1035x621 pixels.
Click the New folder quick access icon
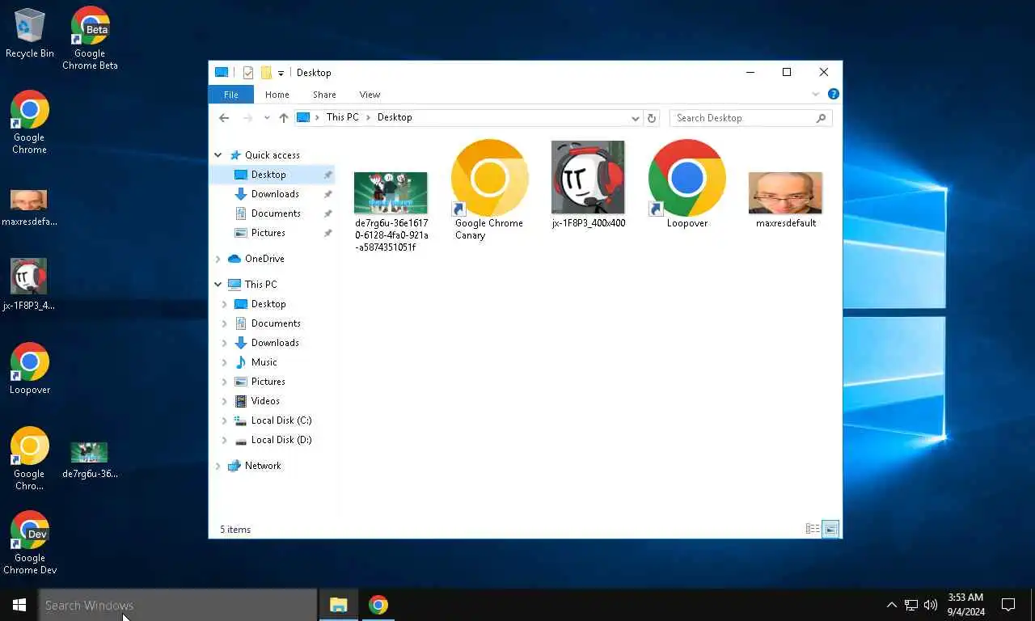coord(265,73)
